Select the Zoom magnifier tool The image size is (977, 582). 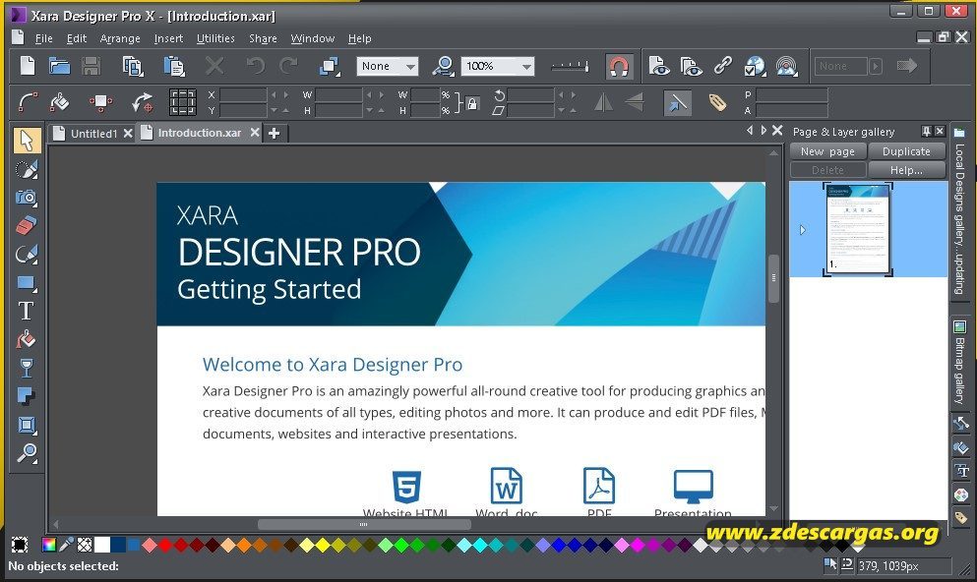[27, 453]
